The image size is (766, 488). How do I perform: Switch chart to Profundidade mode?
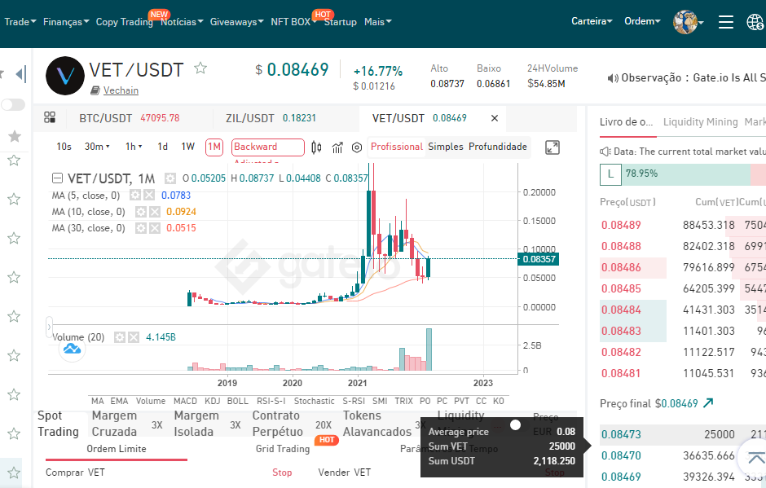[x=498, y=147]
